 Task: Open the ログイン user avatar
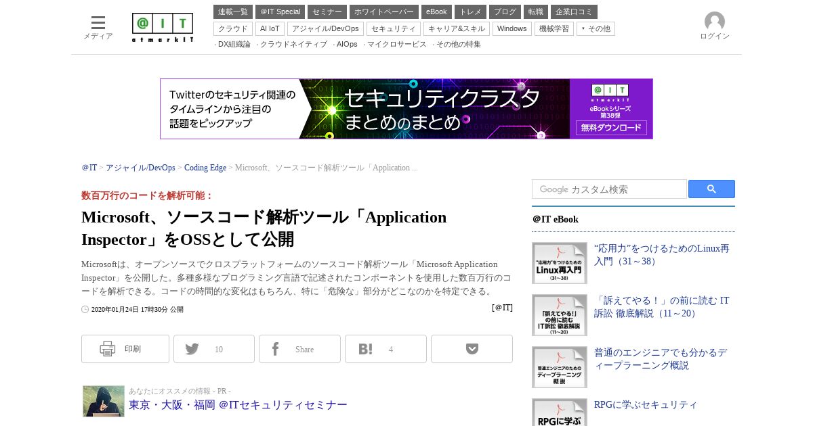tap(715, 26)
